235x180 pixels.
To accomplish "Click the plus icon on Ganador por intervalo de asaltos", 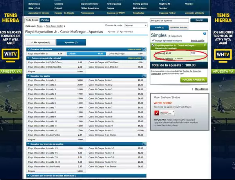I will (144, 144).
